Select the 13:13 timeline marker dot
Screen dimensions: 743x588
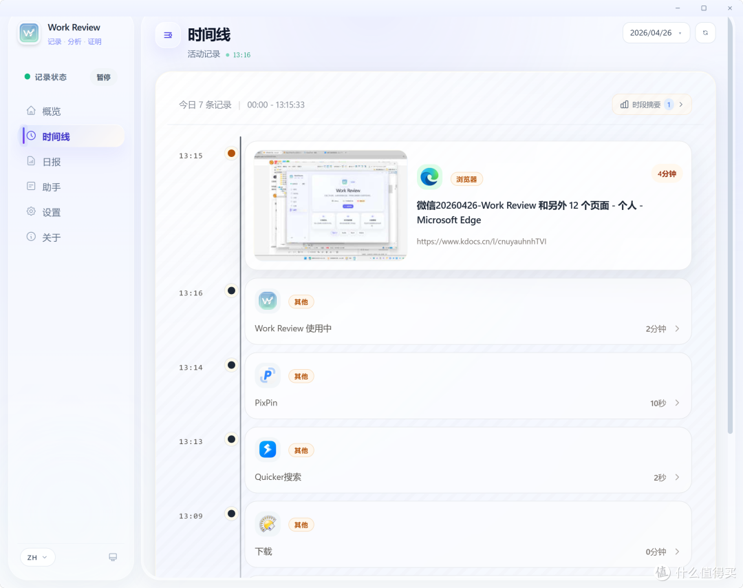click(x=231, y=439)
